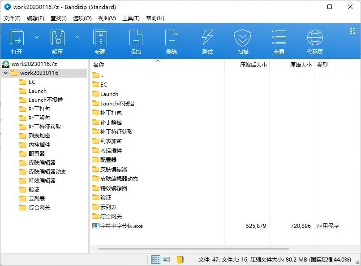Switch to image preview view status icon
The height and width of the screenshot is (266, 361).
(167, 260)
